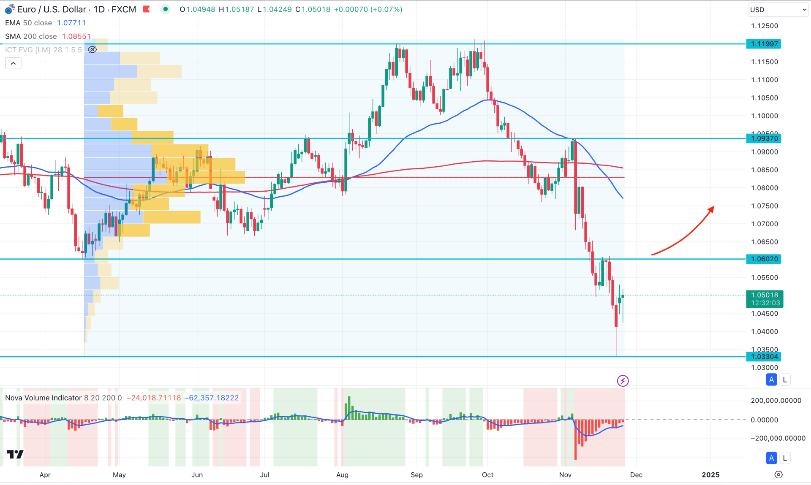The height and width of the screenshot is (485, 811).
Task: Click the red flag icon beside FXCM
Action: point(147,9)
